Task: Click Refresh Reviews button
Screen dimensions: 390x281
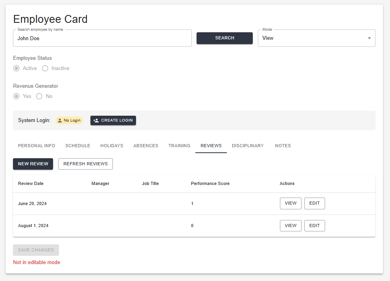Action: (86, 164)
